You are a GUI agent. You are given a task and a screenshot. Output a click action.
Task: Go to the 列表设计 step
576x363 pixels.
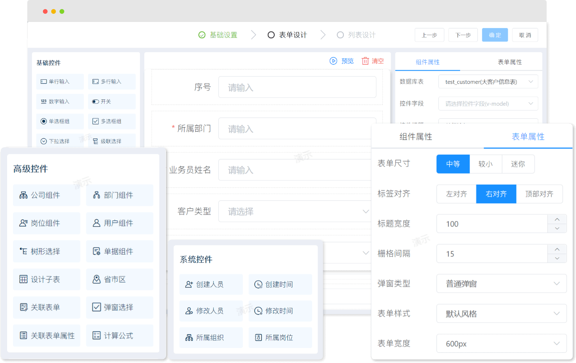pos(356,35)
